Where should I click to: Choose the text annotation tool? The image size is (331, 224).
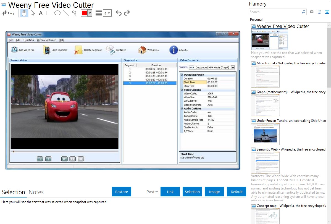(x=41, y=13)
